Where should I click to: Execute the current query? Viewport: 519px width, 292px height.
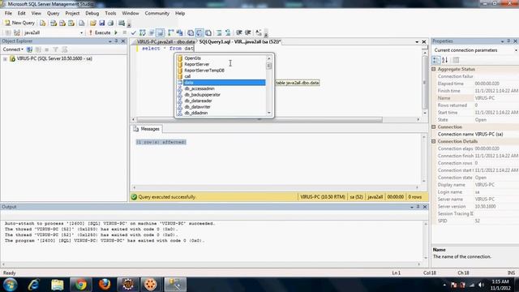point(100,32)
